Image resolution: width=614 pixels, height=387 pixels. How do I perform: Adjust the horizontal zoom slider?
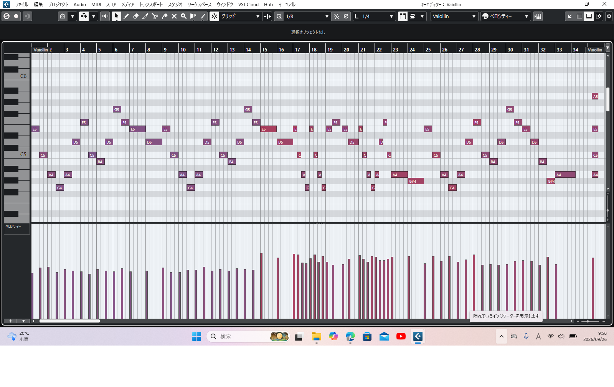[x=588, y=321]
